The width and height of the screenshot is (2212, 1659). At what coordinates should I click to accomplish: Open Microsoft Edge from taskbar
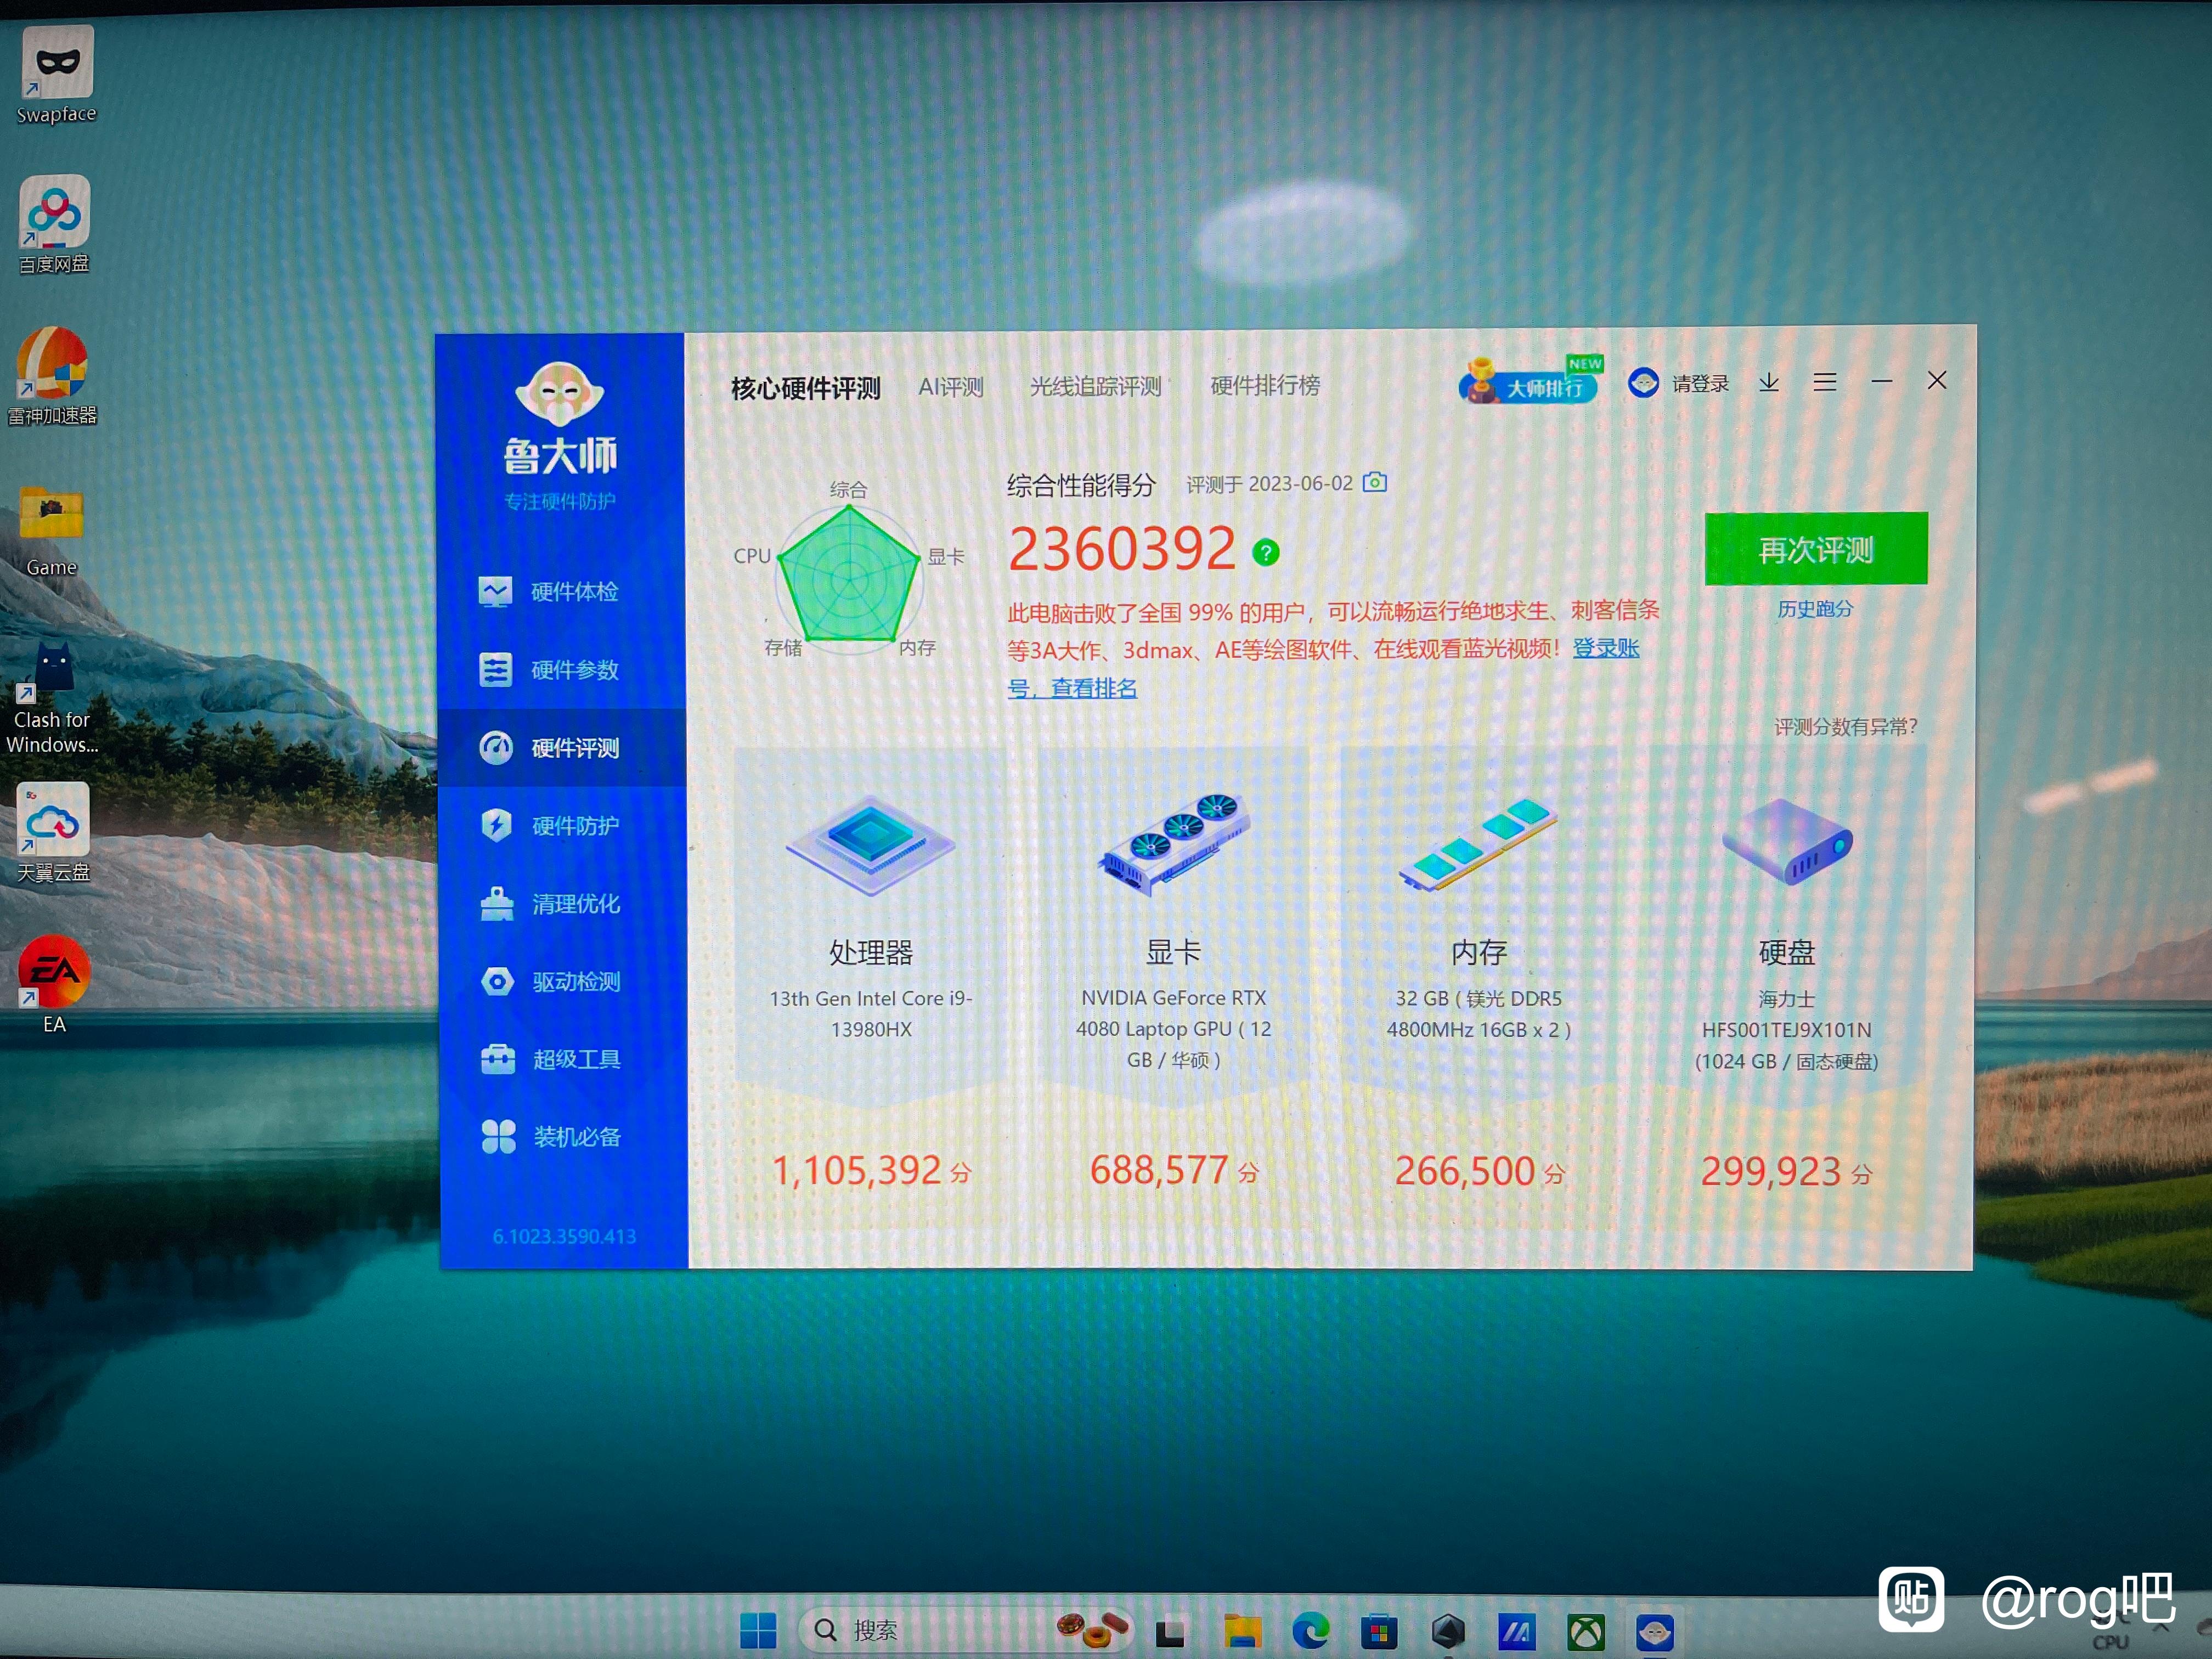tap(1310, 1631)
